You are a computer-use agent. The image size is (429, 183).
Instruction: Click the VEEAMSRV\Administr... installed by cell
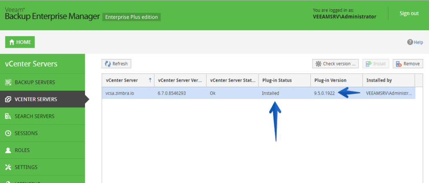click(389, 93)
